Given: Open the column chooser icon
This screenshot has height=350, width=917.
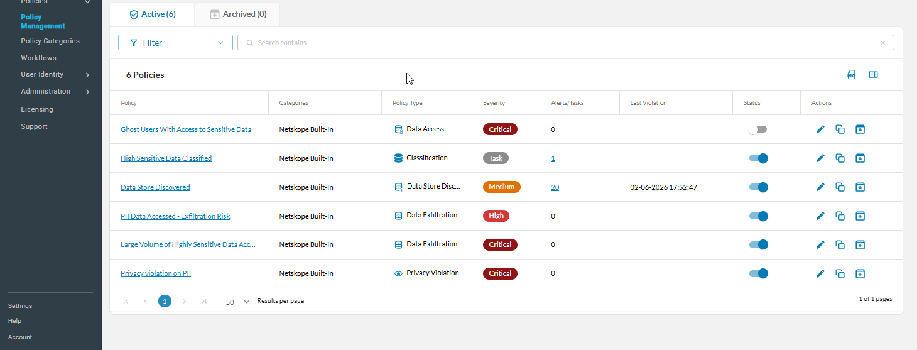Looking at the screenshot, I should 873,75.
